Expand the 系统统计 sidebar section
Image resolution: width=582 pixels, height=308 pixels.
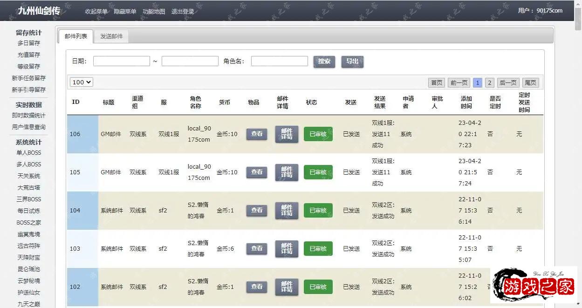coord(29,142)
